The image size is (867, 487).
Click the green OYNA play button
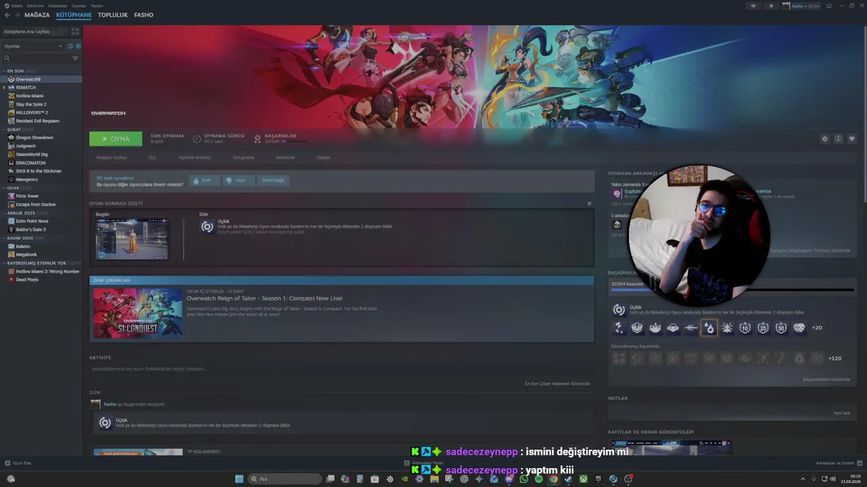coord(116,139)
